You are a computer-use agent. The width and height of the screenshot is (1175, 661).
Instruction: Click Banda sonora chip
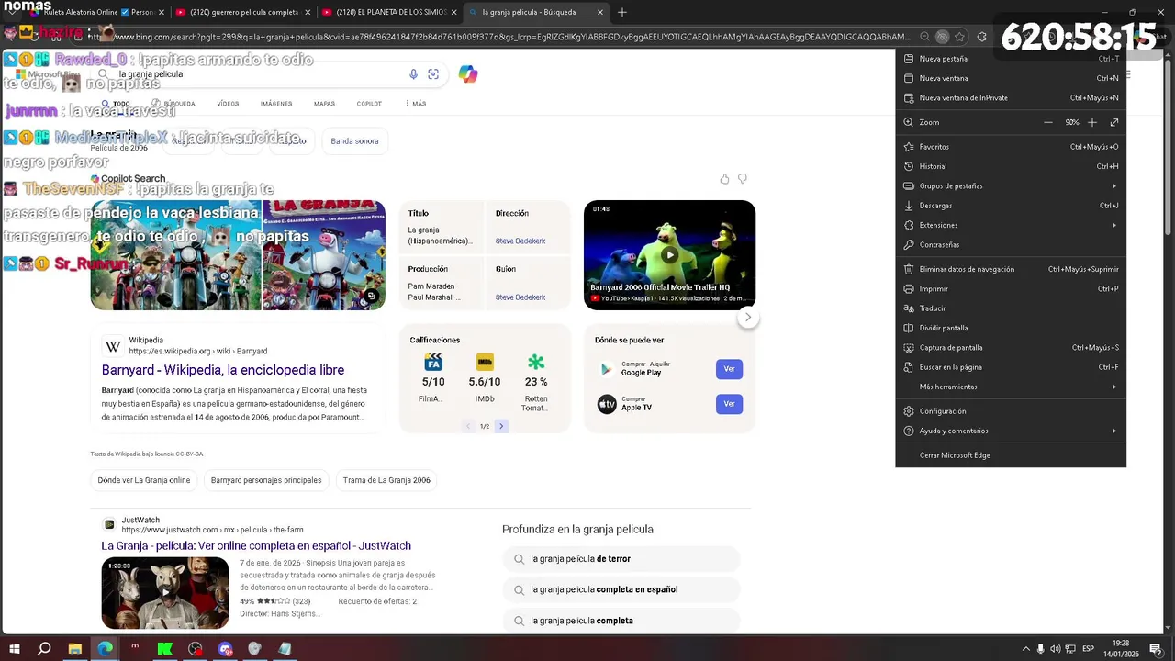point(354,141)
